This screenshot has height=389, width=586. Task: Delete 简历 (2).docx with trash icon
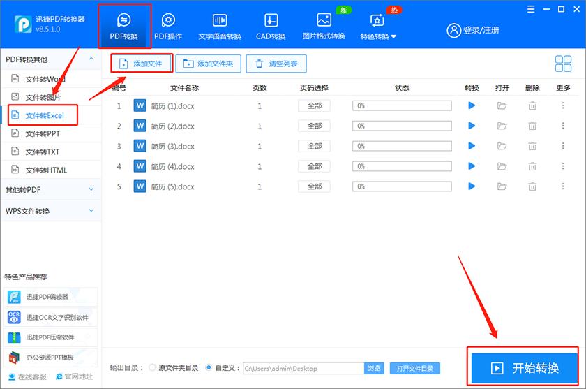pyautogui.click(x=532, y=126)
